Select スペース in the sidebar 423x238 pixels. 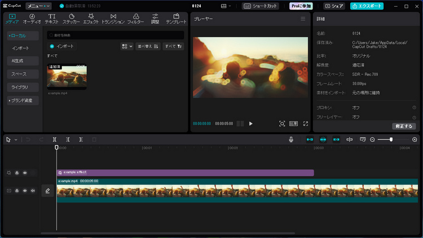pos(23,74)
